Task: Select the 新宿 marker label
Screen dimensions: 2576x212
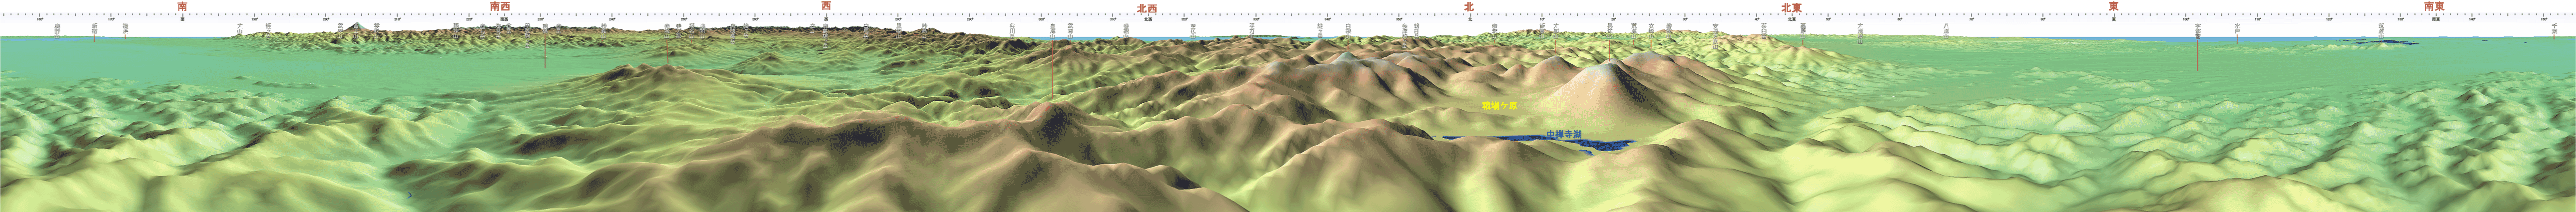Action: pyautogui.click(x=94, y=28)
